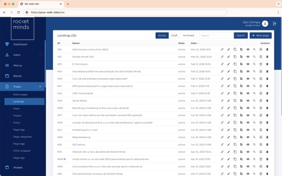Open browser tab list dropdown chevron
282x176 pixels.
pos(278,4)
